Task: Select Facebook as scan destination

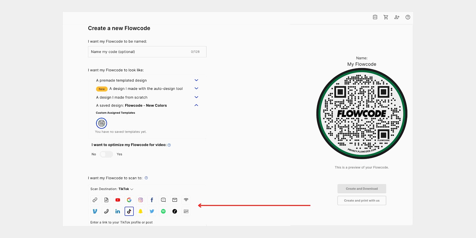Action: coord(152,200)
